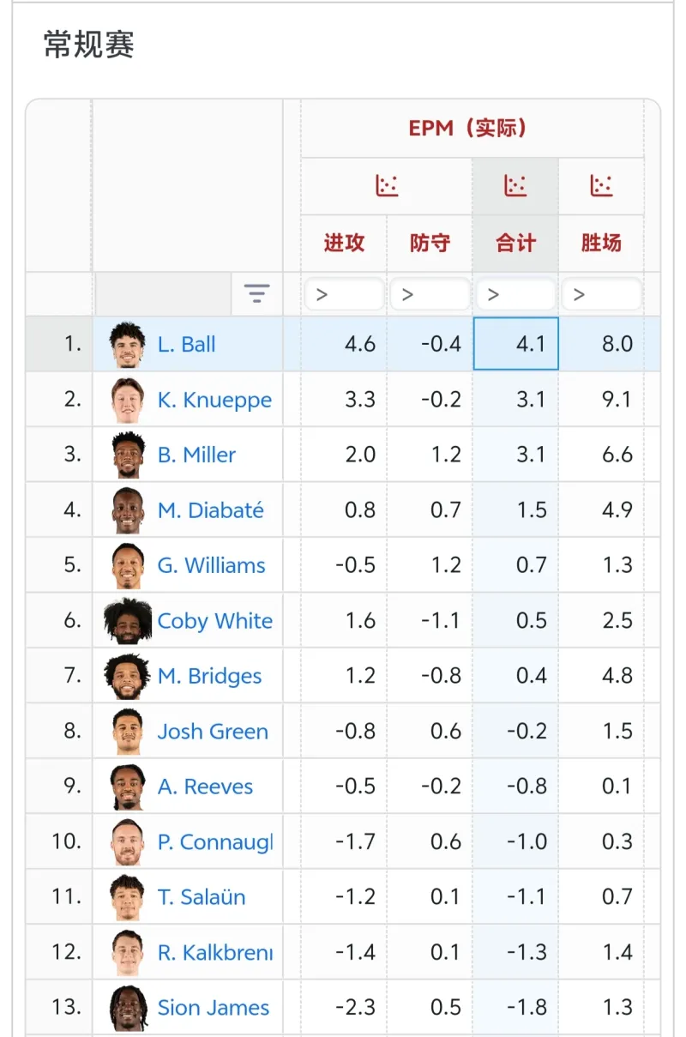The width and height of the screenshot is (686, 1037).
Task: Open the L. Ball player link
Action: point(186,344)
